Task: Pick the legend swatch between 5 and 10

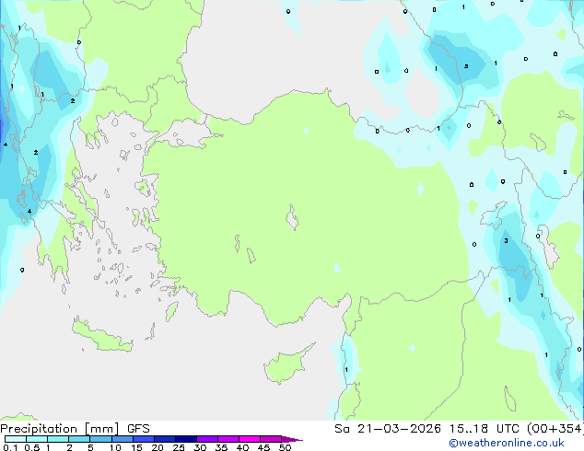Action: [x=100, y=439]
